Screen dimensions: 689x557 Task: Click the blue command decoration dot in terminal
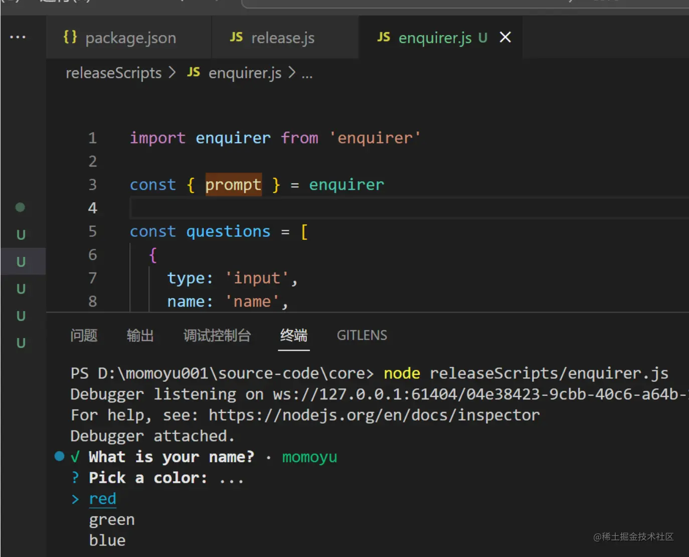(59, 456)
